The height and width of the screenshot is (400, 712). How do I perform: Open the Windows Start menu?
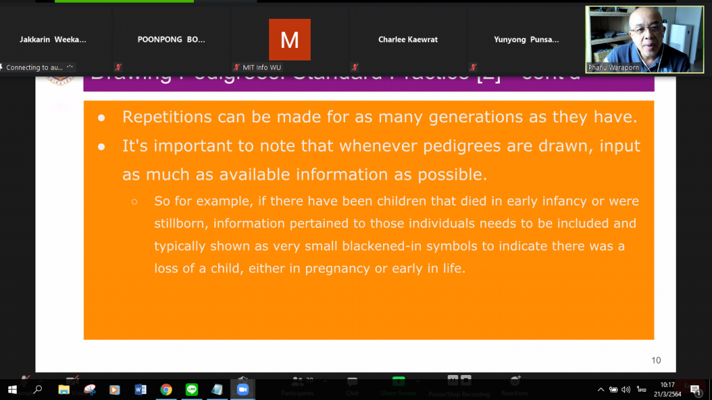pyautogui.click(x=12, y=390)
